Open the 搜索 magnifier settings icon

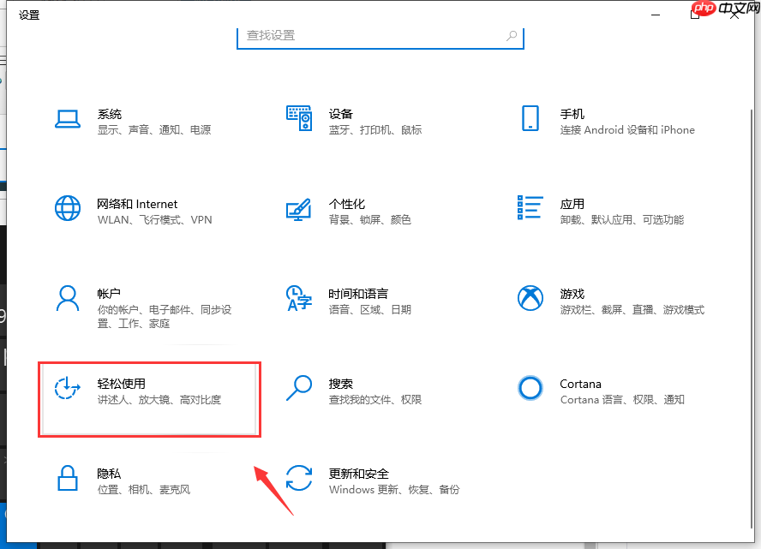(299, 387)
